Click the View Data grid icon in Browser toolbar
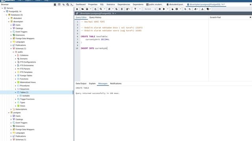This screenshot has height=141, width=252. pyautogui.click(x=59, y=4)
